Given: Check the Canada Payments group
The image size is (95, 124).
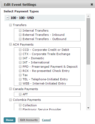Looking at the screenshot, I should pyautogui.click(x=10, y=89).
